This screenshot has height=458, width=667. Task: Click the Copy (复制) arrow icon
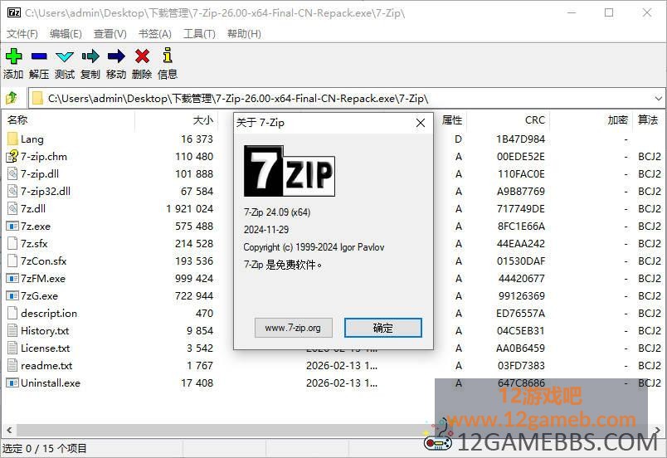point(90,56)
